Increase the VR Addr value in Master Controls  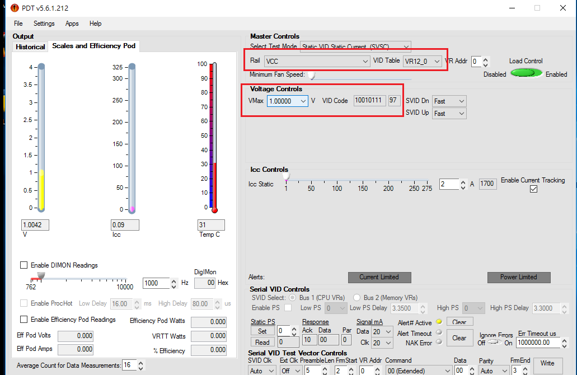pos(486,59)
